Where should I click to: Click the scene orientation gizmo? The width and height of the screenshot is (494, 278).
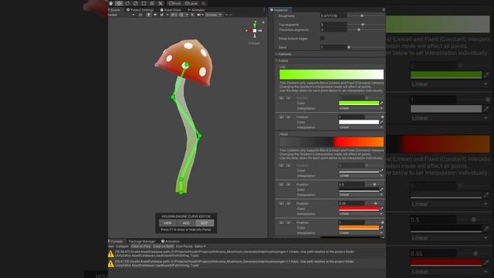pos(255,31)
